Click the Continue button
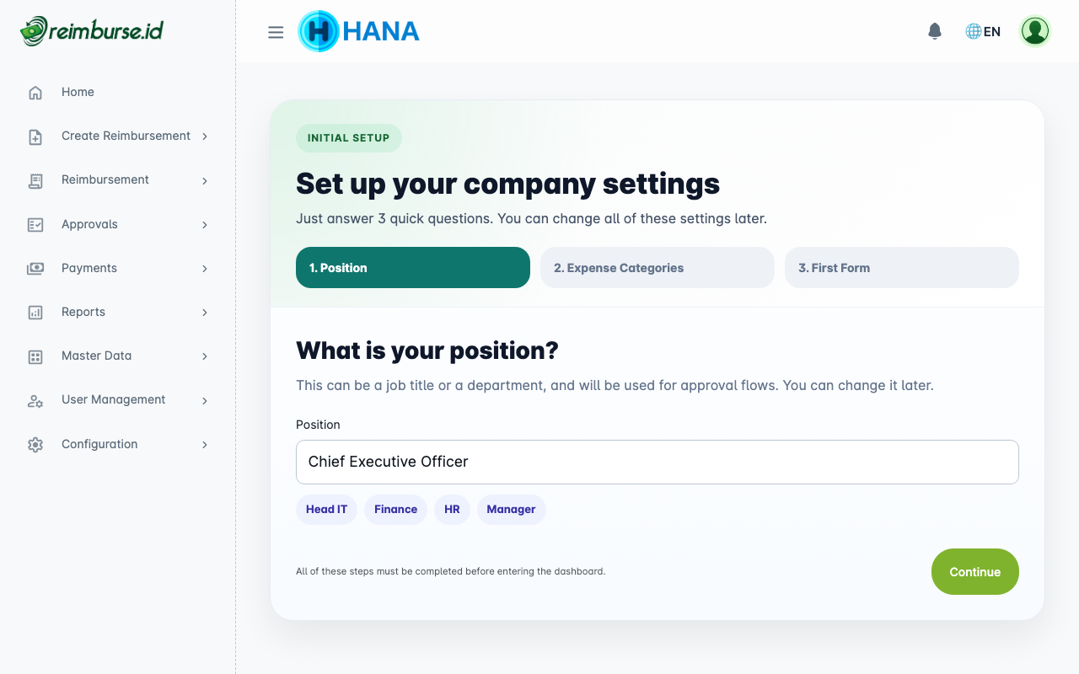The height and width of the screenshot is (674, 1079). [x=974, y=571]
